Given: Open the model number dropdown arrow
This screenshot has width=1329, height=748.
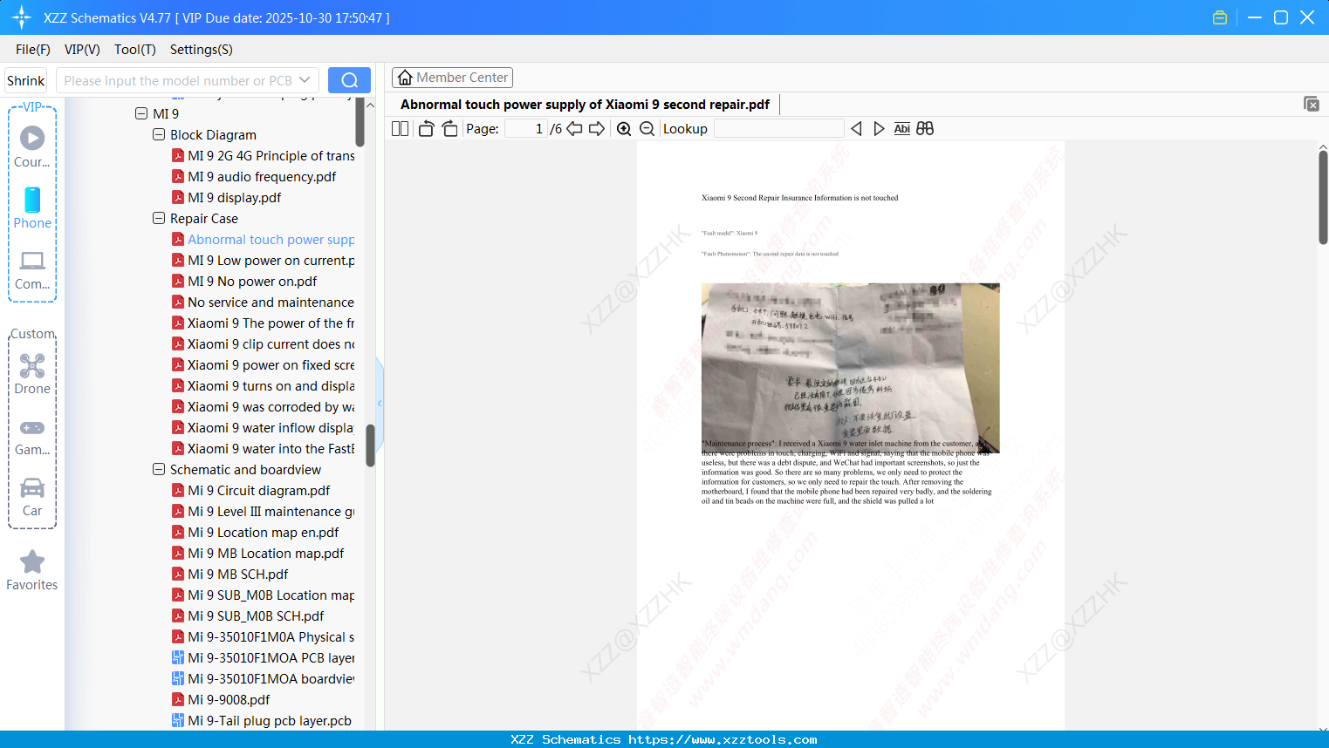Looking at the screenshot, I should point(305,80).
